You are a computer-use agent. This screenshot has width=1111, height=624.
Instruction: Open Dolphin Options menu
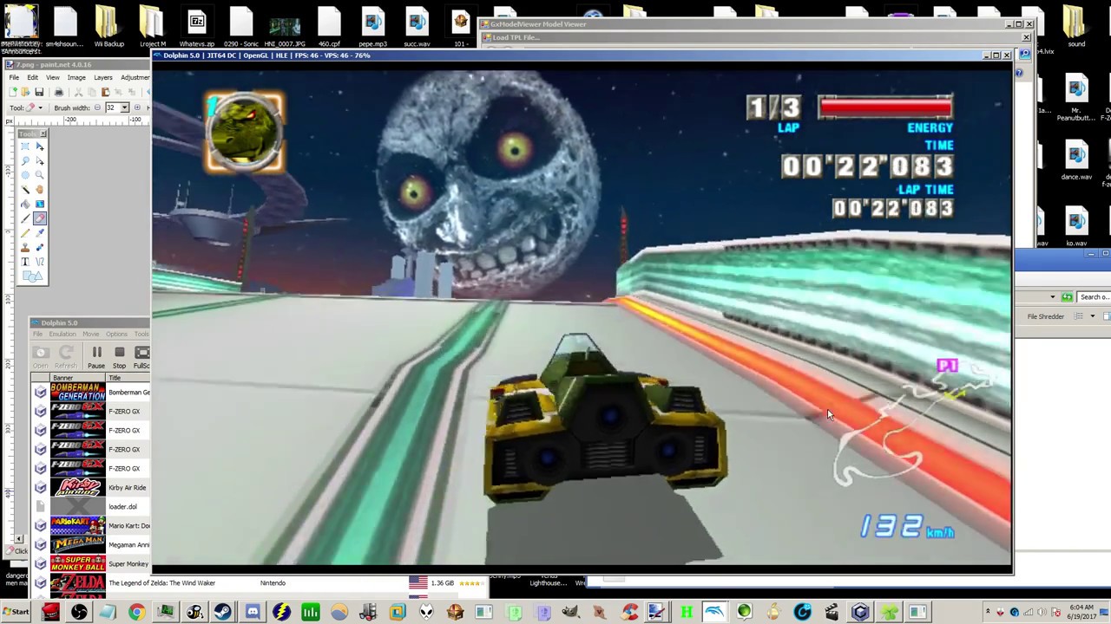(116, 334)
